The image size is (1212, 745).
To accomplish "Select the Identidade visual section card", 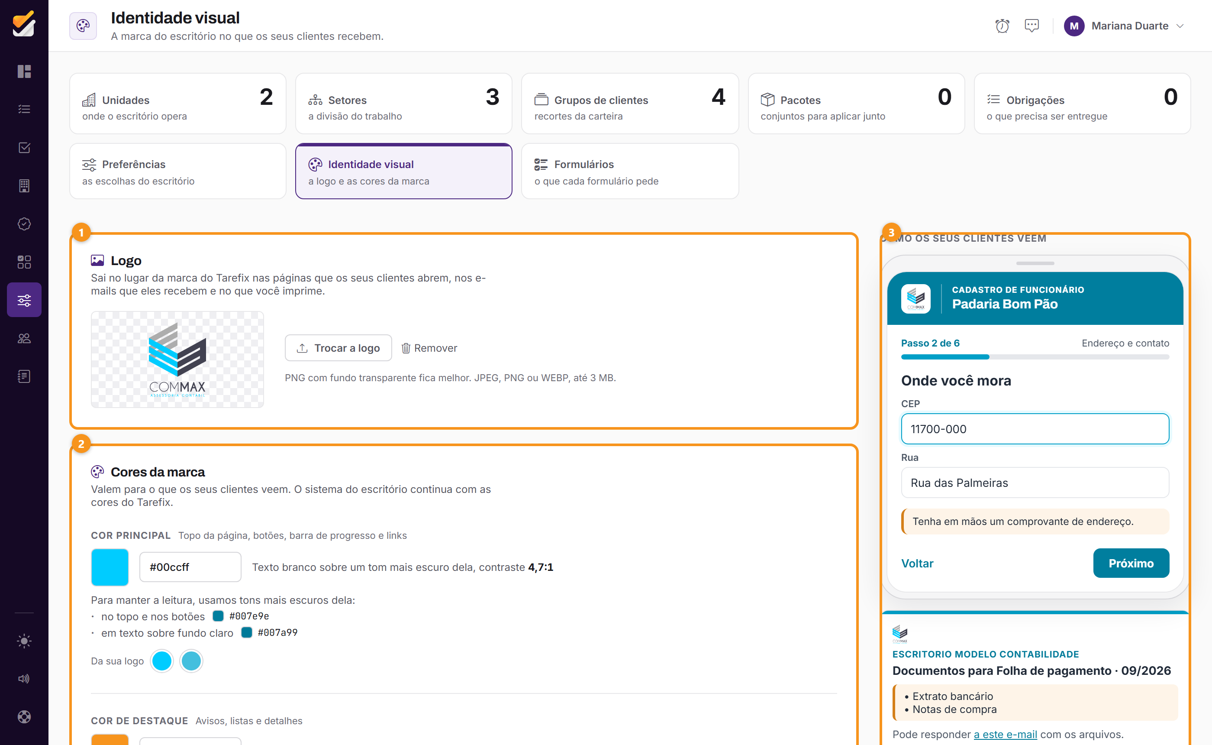I will (404, 171).
